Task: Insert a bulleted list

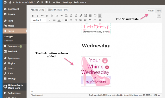Action: [47, 16]
